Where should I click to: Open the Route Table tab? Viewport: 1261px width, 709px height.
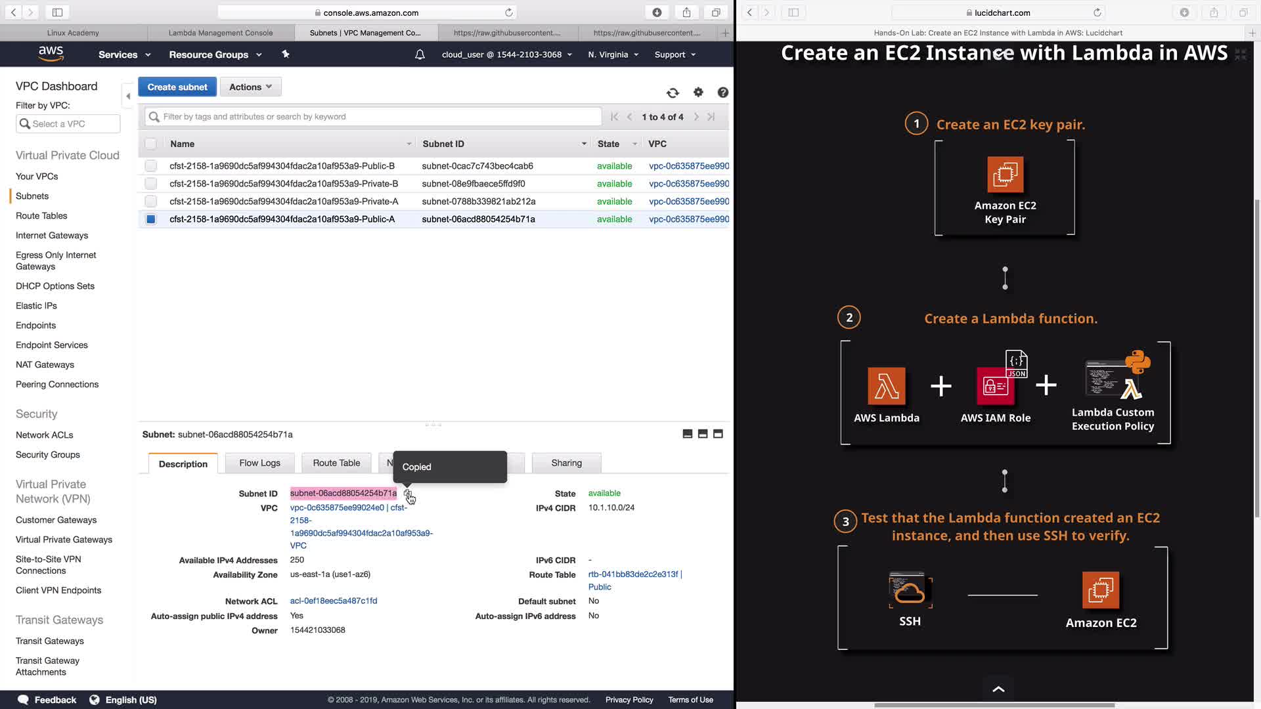click(336, 463)
